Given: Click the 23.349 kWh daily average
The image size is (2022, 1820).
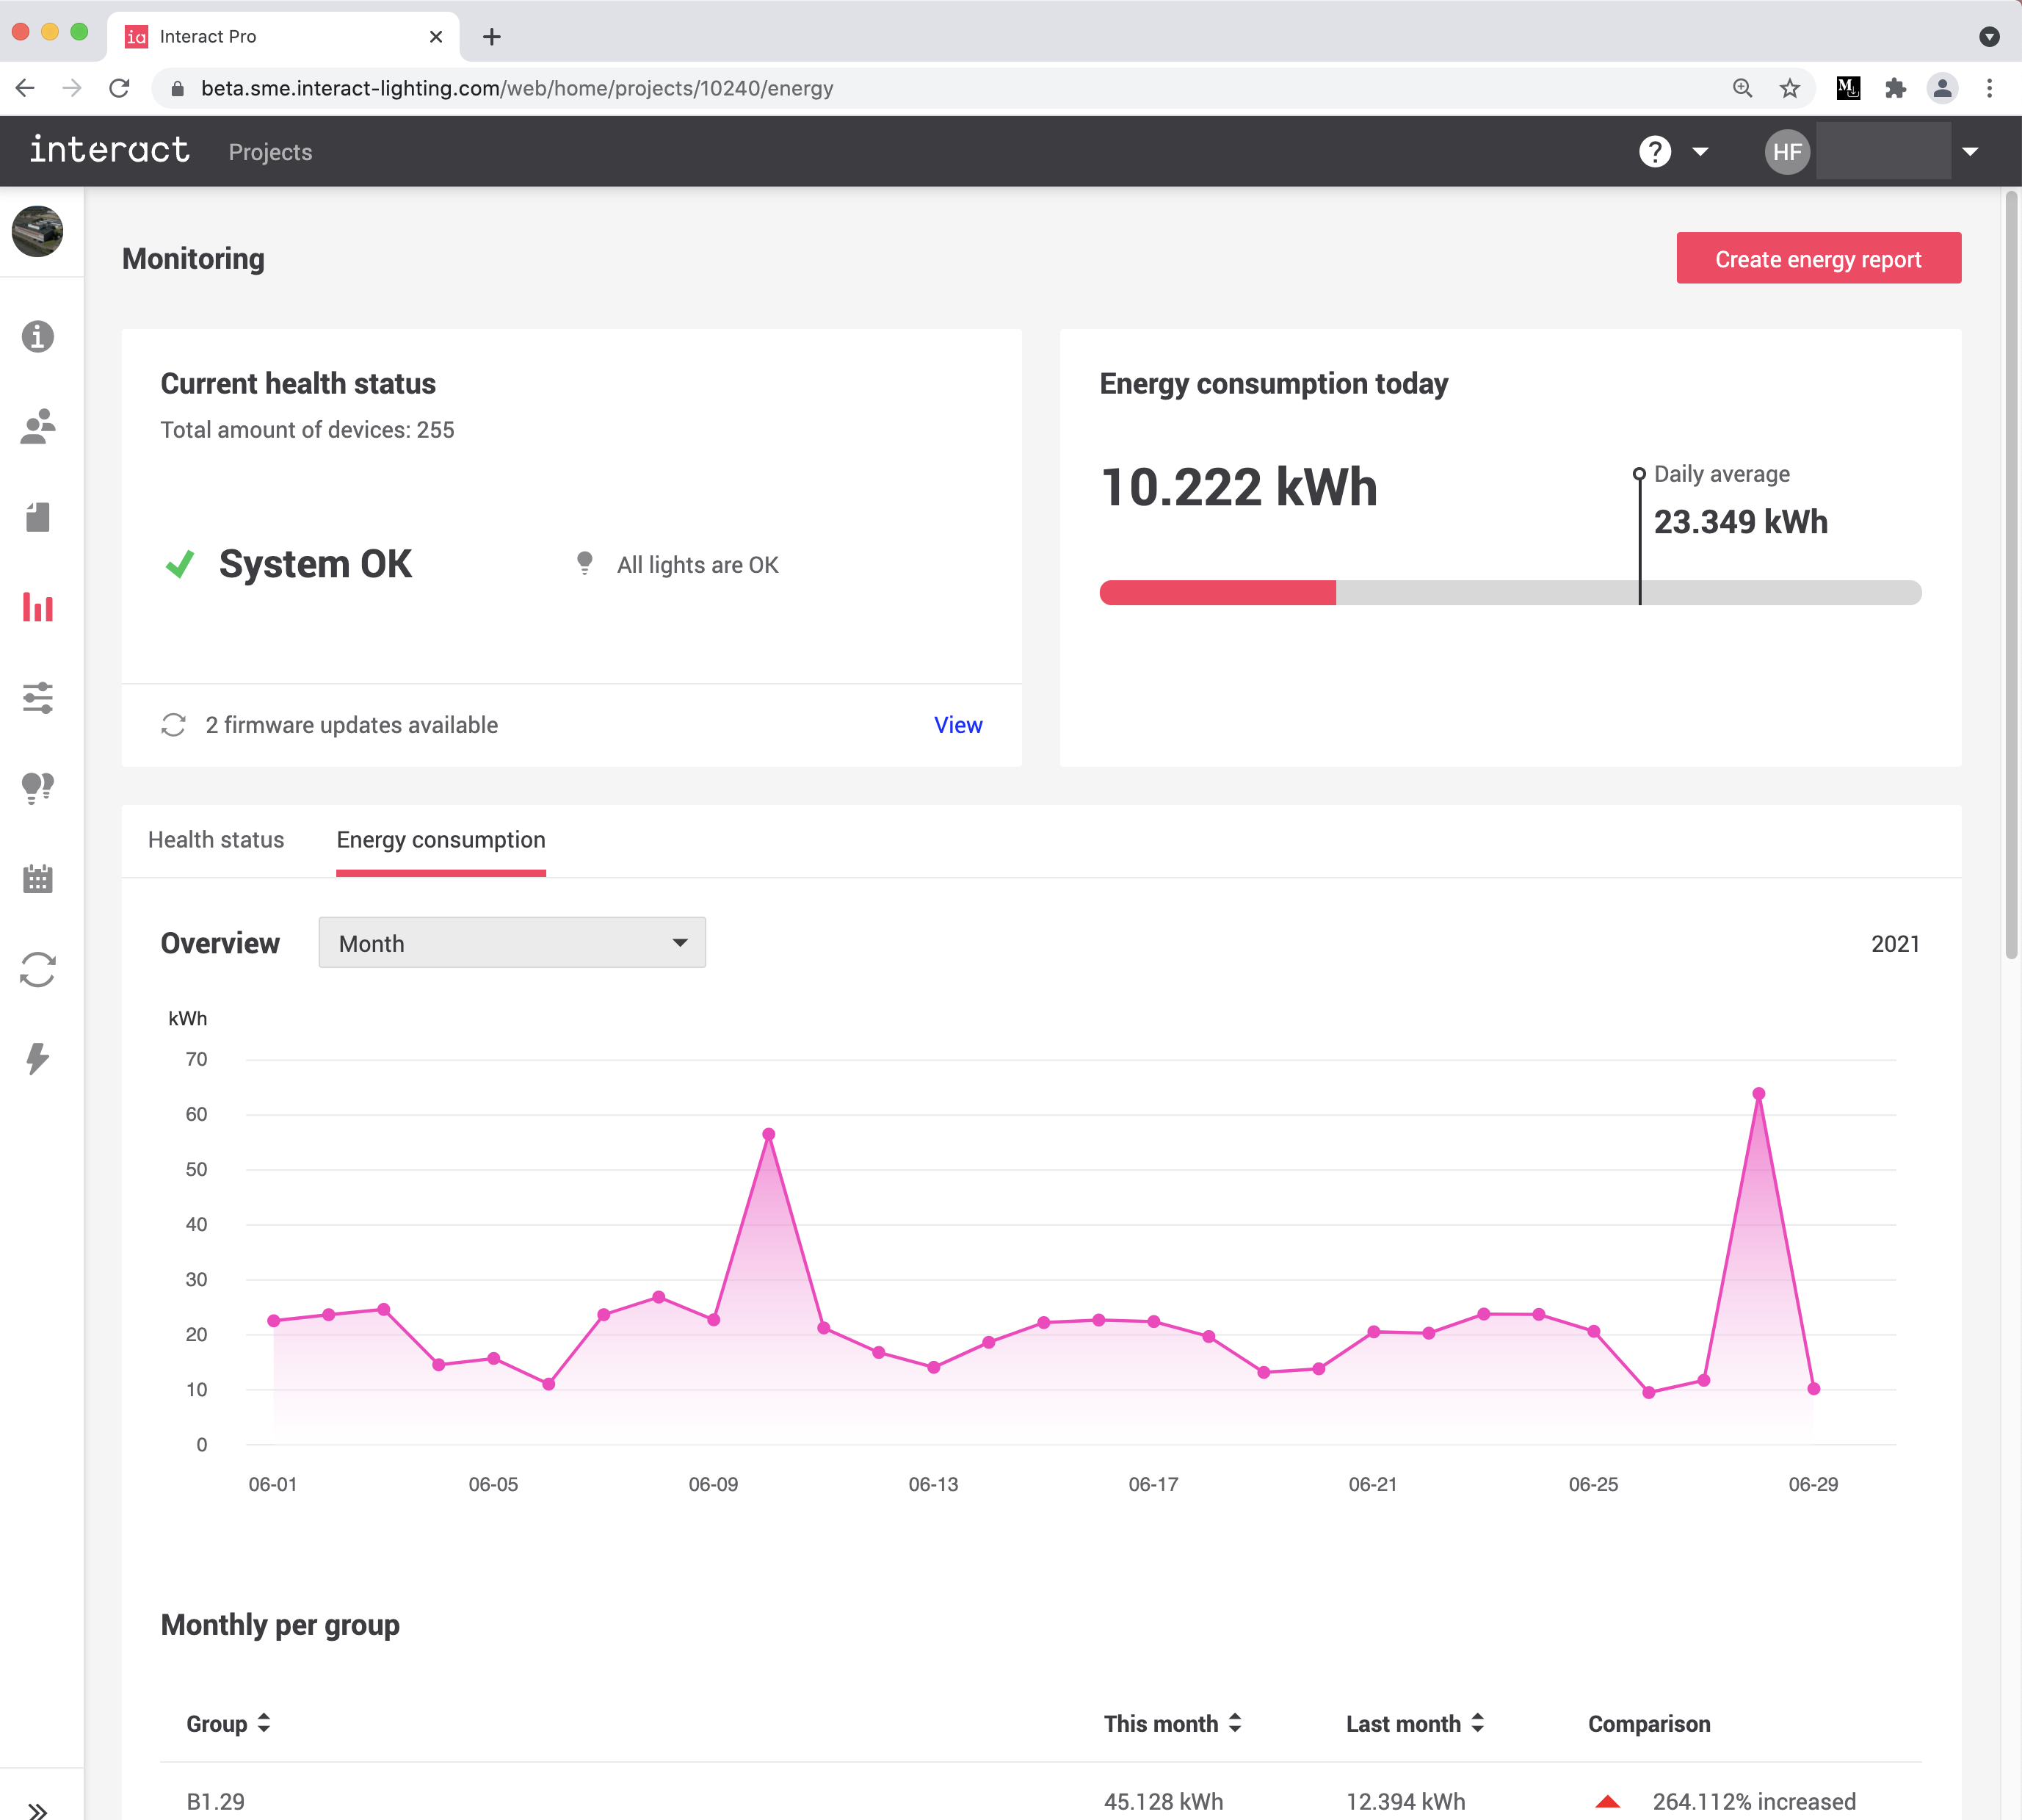Looking at the screenshot, I should click(1740, 522).
